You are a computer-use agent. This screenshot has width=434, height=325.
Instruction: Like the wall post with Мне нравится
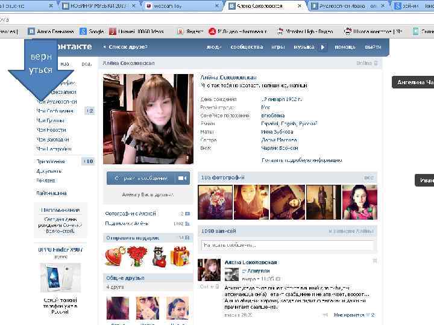tap(354, 315)
